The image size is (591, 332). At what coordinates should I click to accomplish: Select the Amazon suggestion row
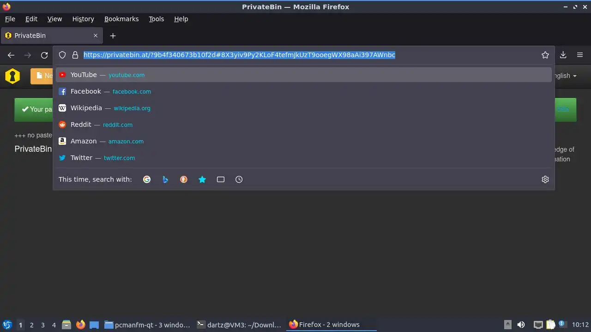pos(304,141)
